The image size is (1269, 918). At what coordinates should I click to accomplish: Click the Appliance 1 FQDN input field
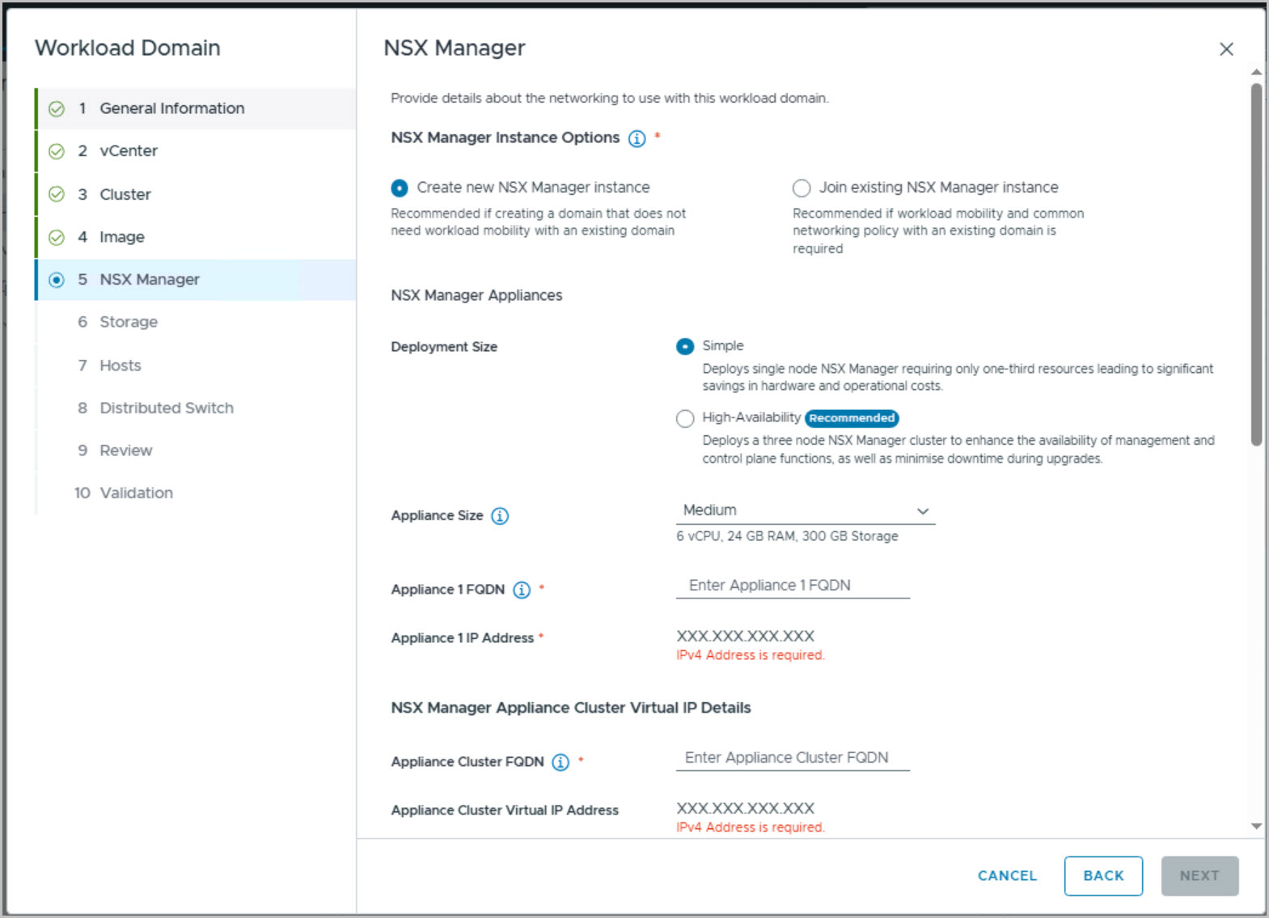[793, 586]
